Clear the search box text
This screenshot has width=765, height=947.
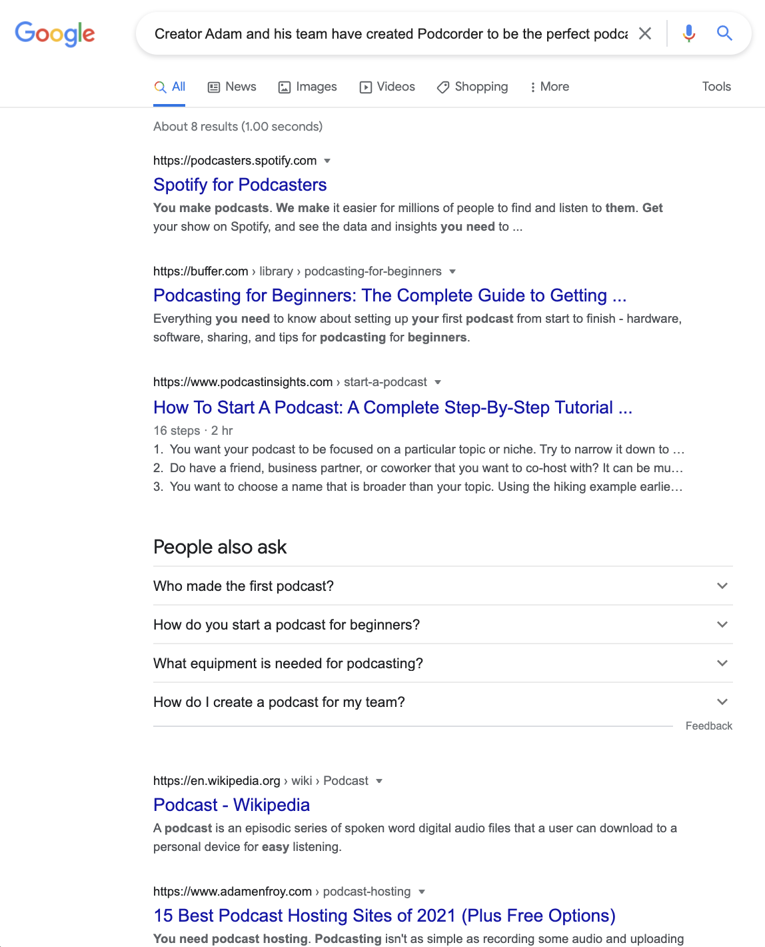click(644, 33)
